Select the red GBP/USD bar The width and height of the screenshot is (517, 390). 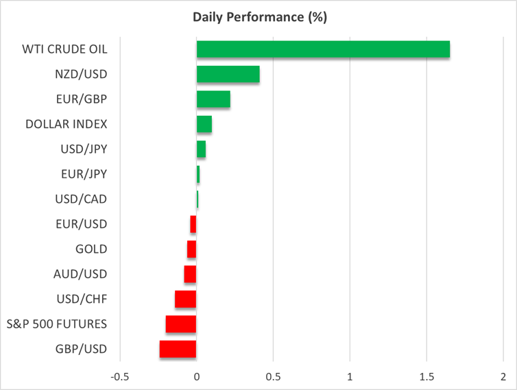[x=178, y=349]
